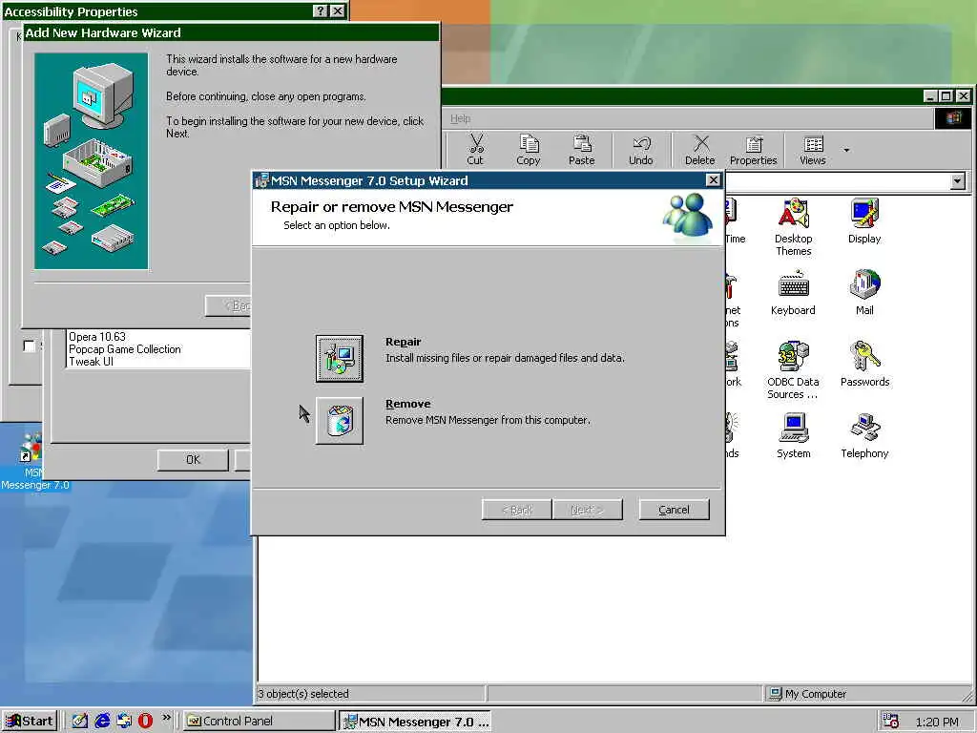
Task: Click the 1:20 PM taskbar clock
Action: (937, 722)
